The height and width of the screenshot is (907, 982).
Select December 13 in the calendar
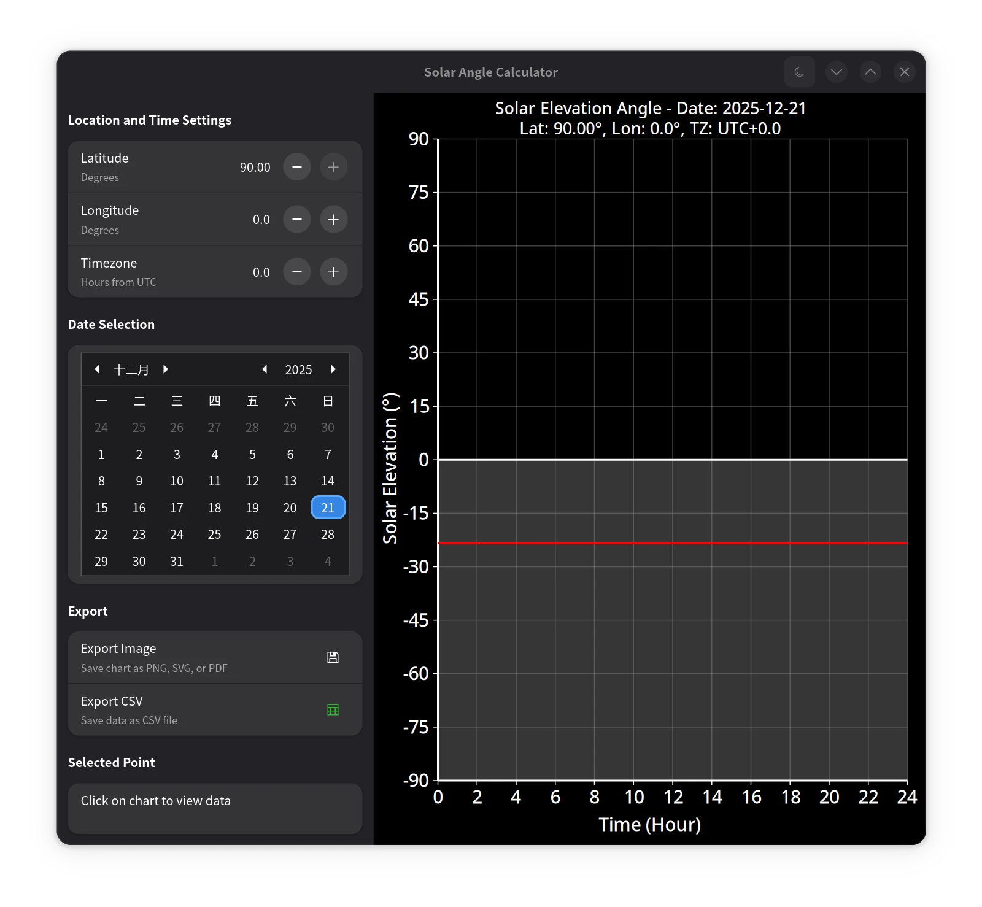[x=290, y=481]
